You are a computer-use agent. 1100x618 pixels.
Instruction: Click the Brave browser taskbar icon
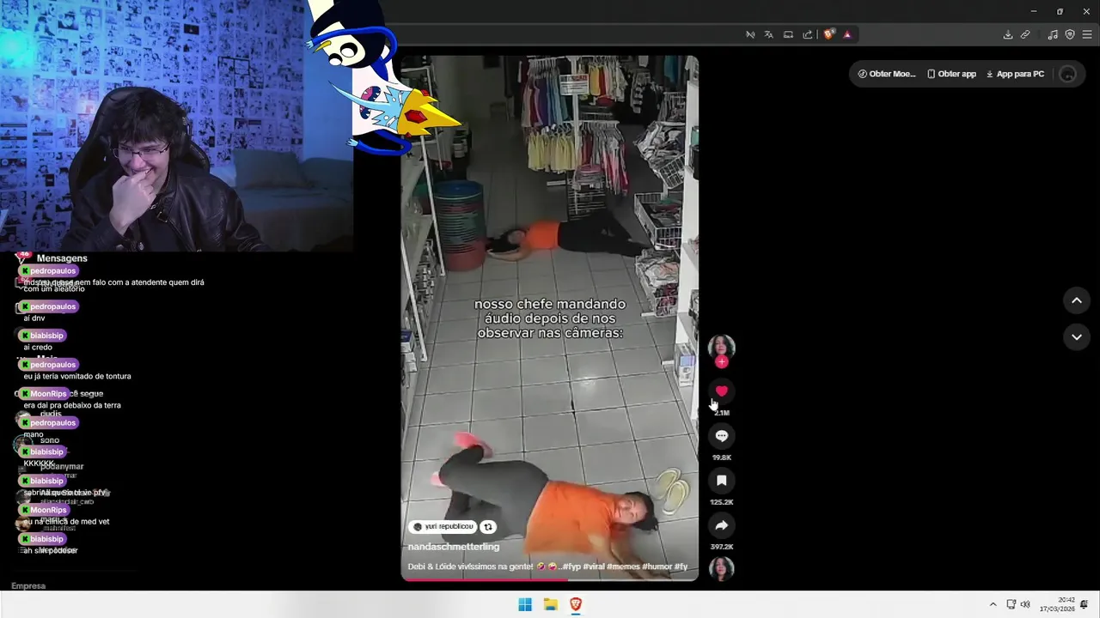coord(576,604)
